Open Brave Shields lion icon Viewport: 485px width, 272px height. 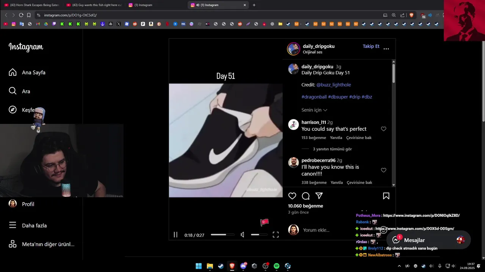coord(411,15)
